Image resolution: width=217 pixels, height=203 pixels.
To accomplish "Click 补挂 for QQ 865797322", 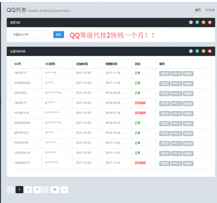I will pos(176,133).
